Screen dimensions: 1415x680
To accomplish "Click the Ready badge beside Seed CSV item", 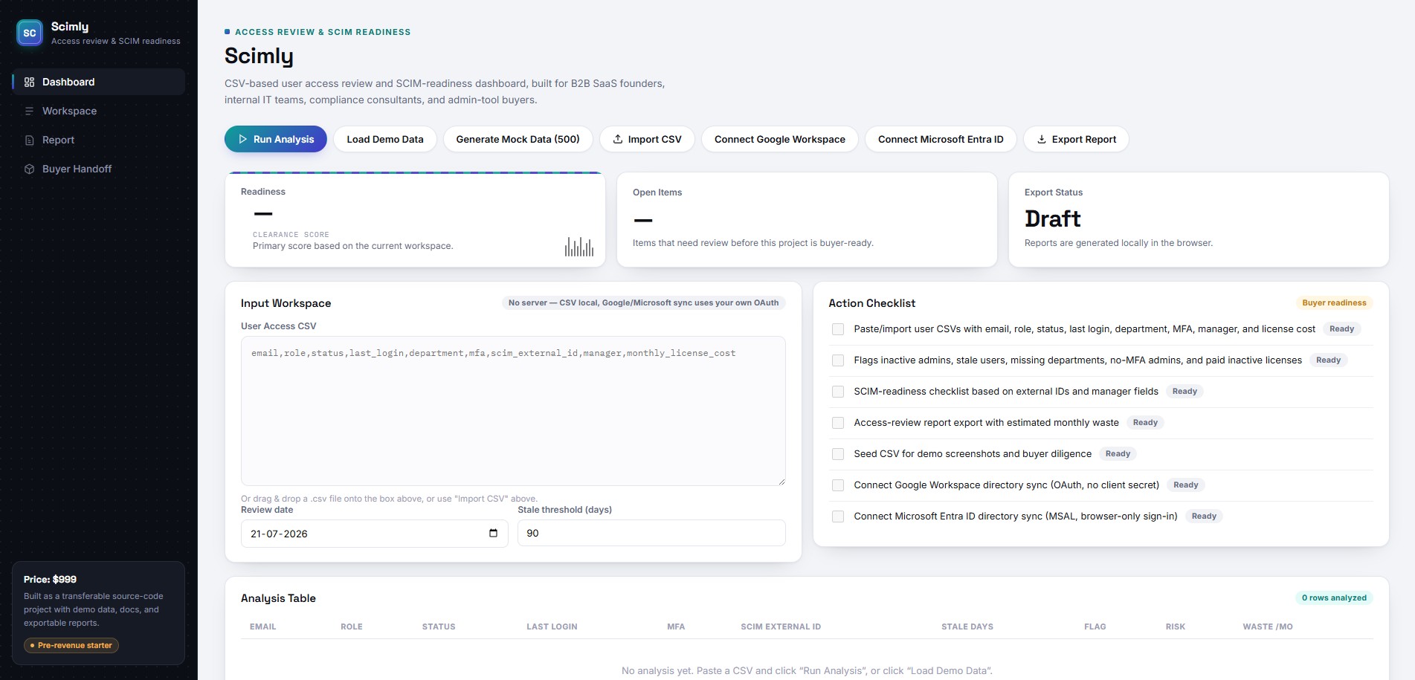I will click(1118, 453).
